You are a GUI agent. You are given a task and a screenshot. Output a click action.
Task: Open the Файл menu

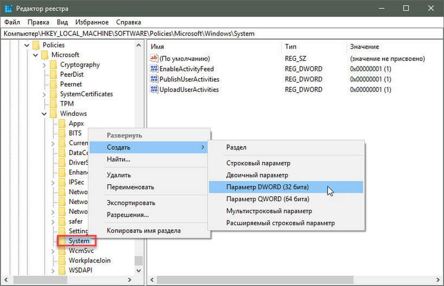(12, 22)
